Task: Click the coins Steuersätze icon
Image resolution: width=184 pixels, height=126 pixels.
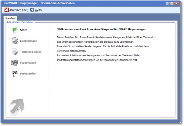Action: click(15, 63)
